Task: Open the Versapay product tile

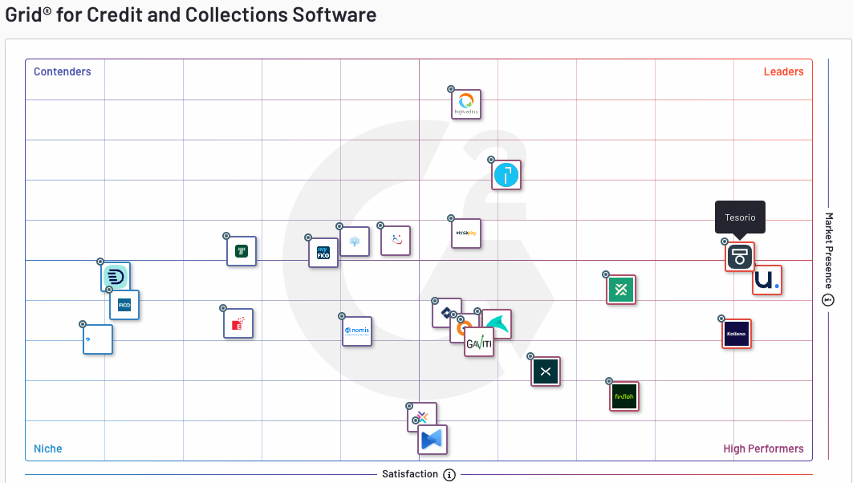Action: coord(466,233)
